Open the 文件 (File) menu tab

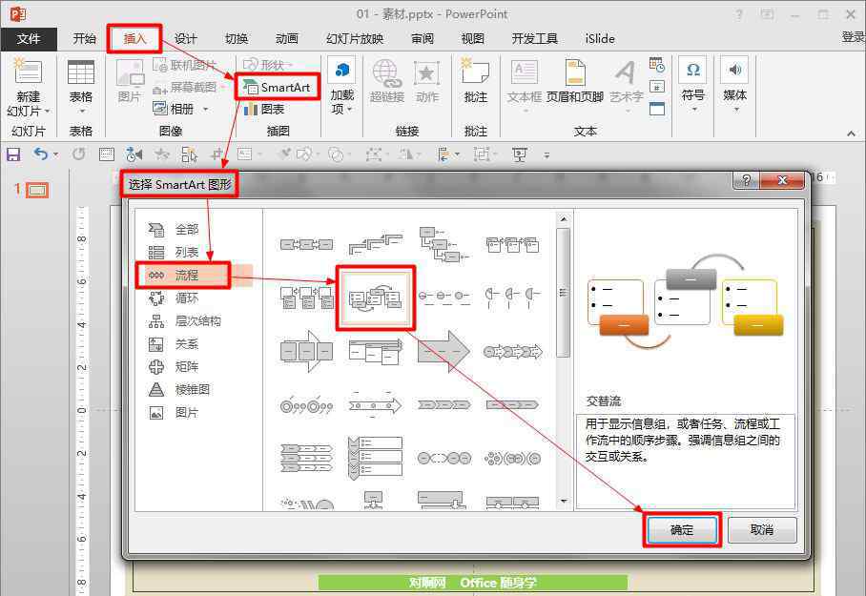pyautogui.click(x=29, y=39)
